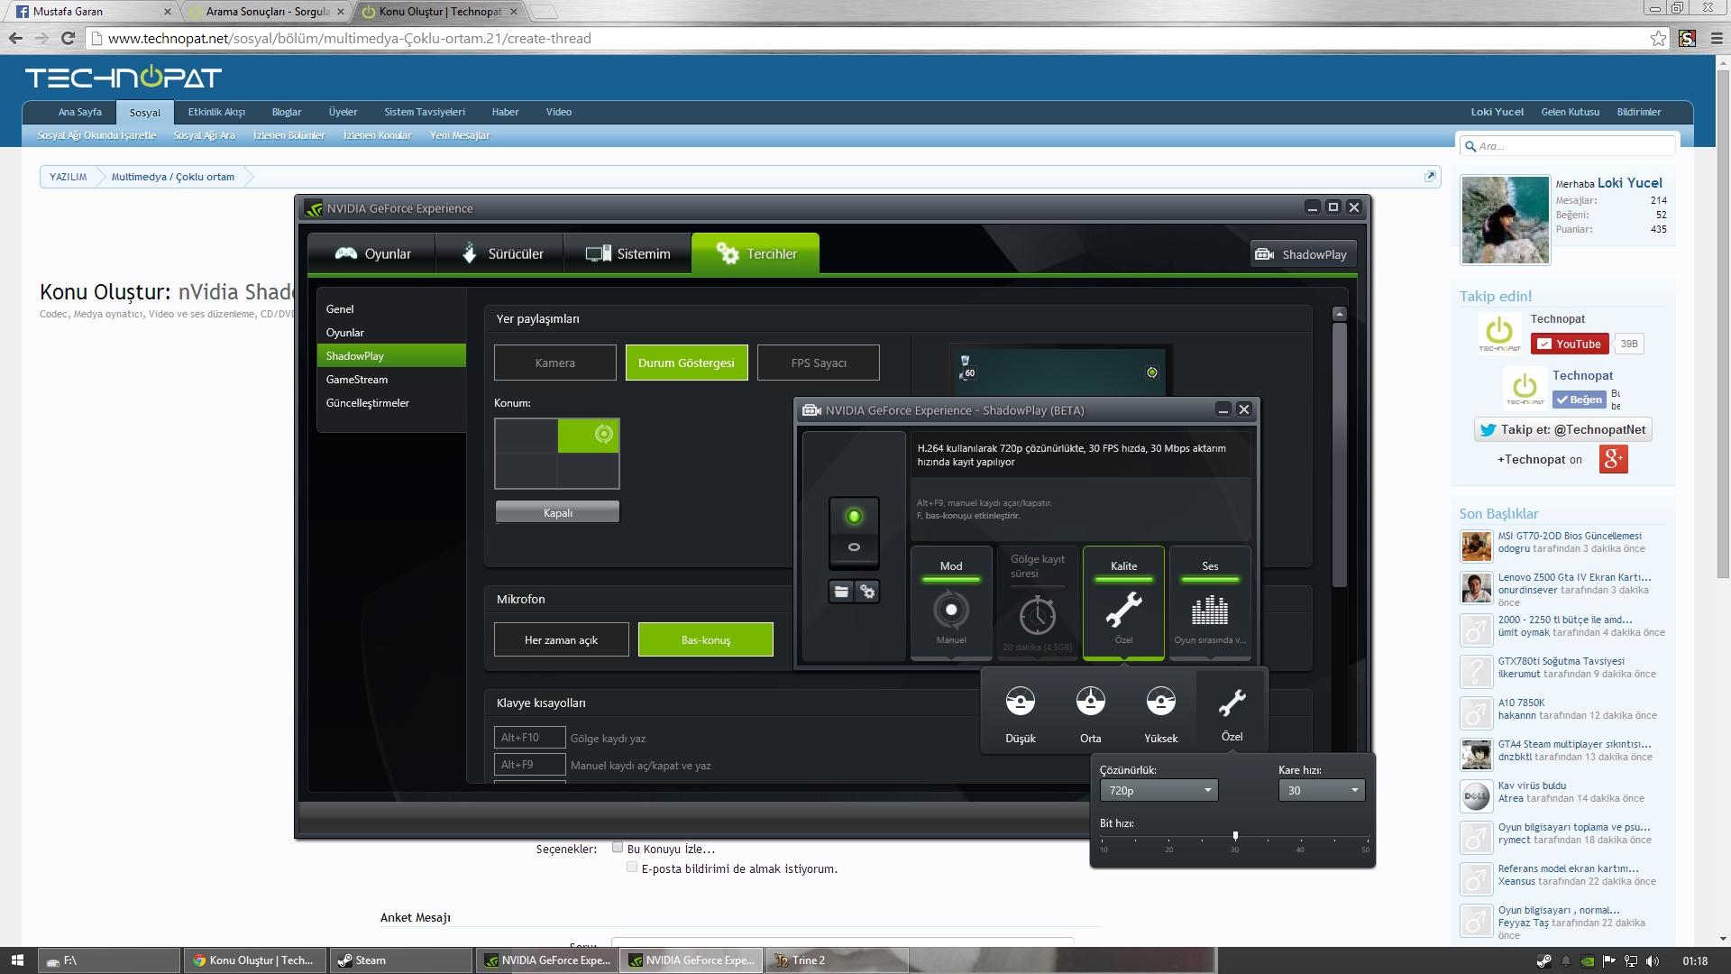
Task: Click Loki Yucel profile avatar image
Action: point(1505,220)
